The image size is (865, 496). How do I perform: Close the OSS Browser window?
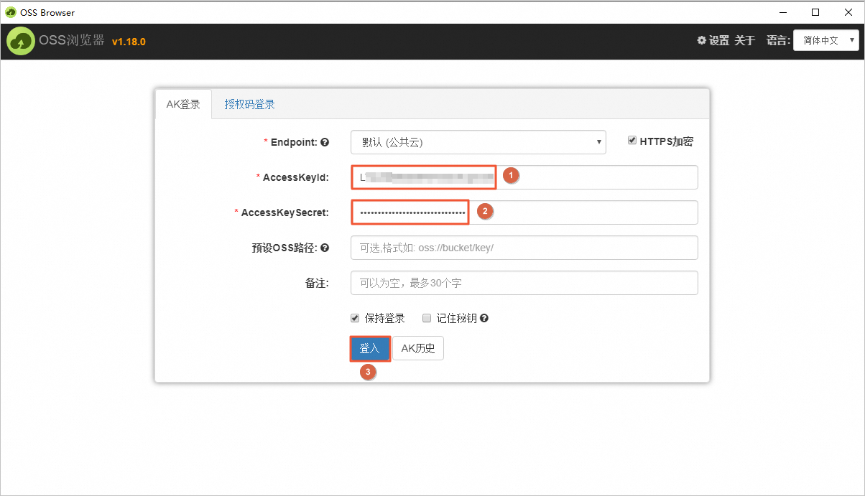(848, 12)
